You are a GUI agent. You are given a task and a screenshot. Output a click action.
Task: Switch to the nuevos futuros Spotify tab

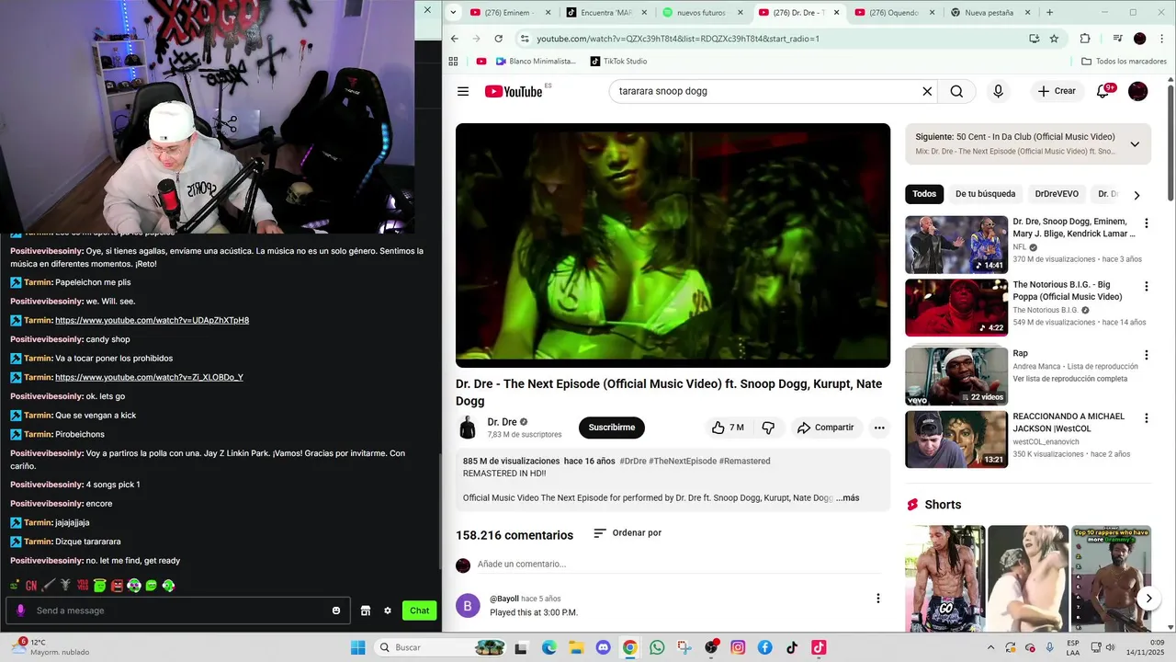tap(704, 13)
